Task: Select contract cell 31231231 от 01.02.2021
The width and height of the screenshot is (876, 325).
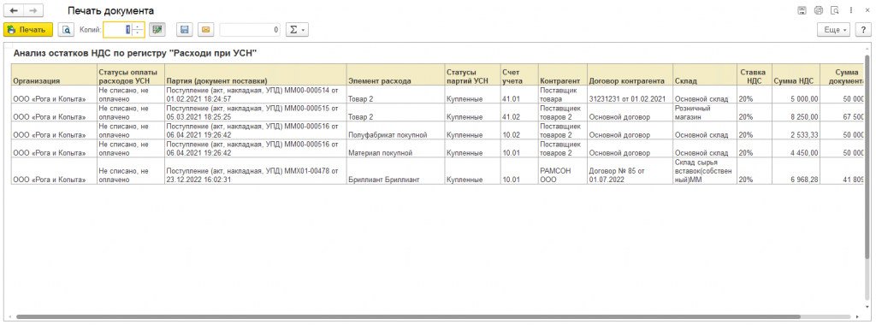Action: coord(630,94)
